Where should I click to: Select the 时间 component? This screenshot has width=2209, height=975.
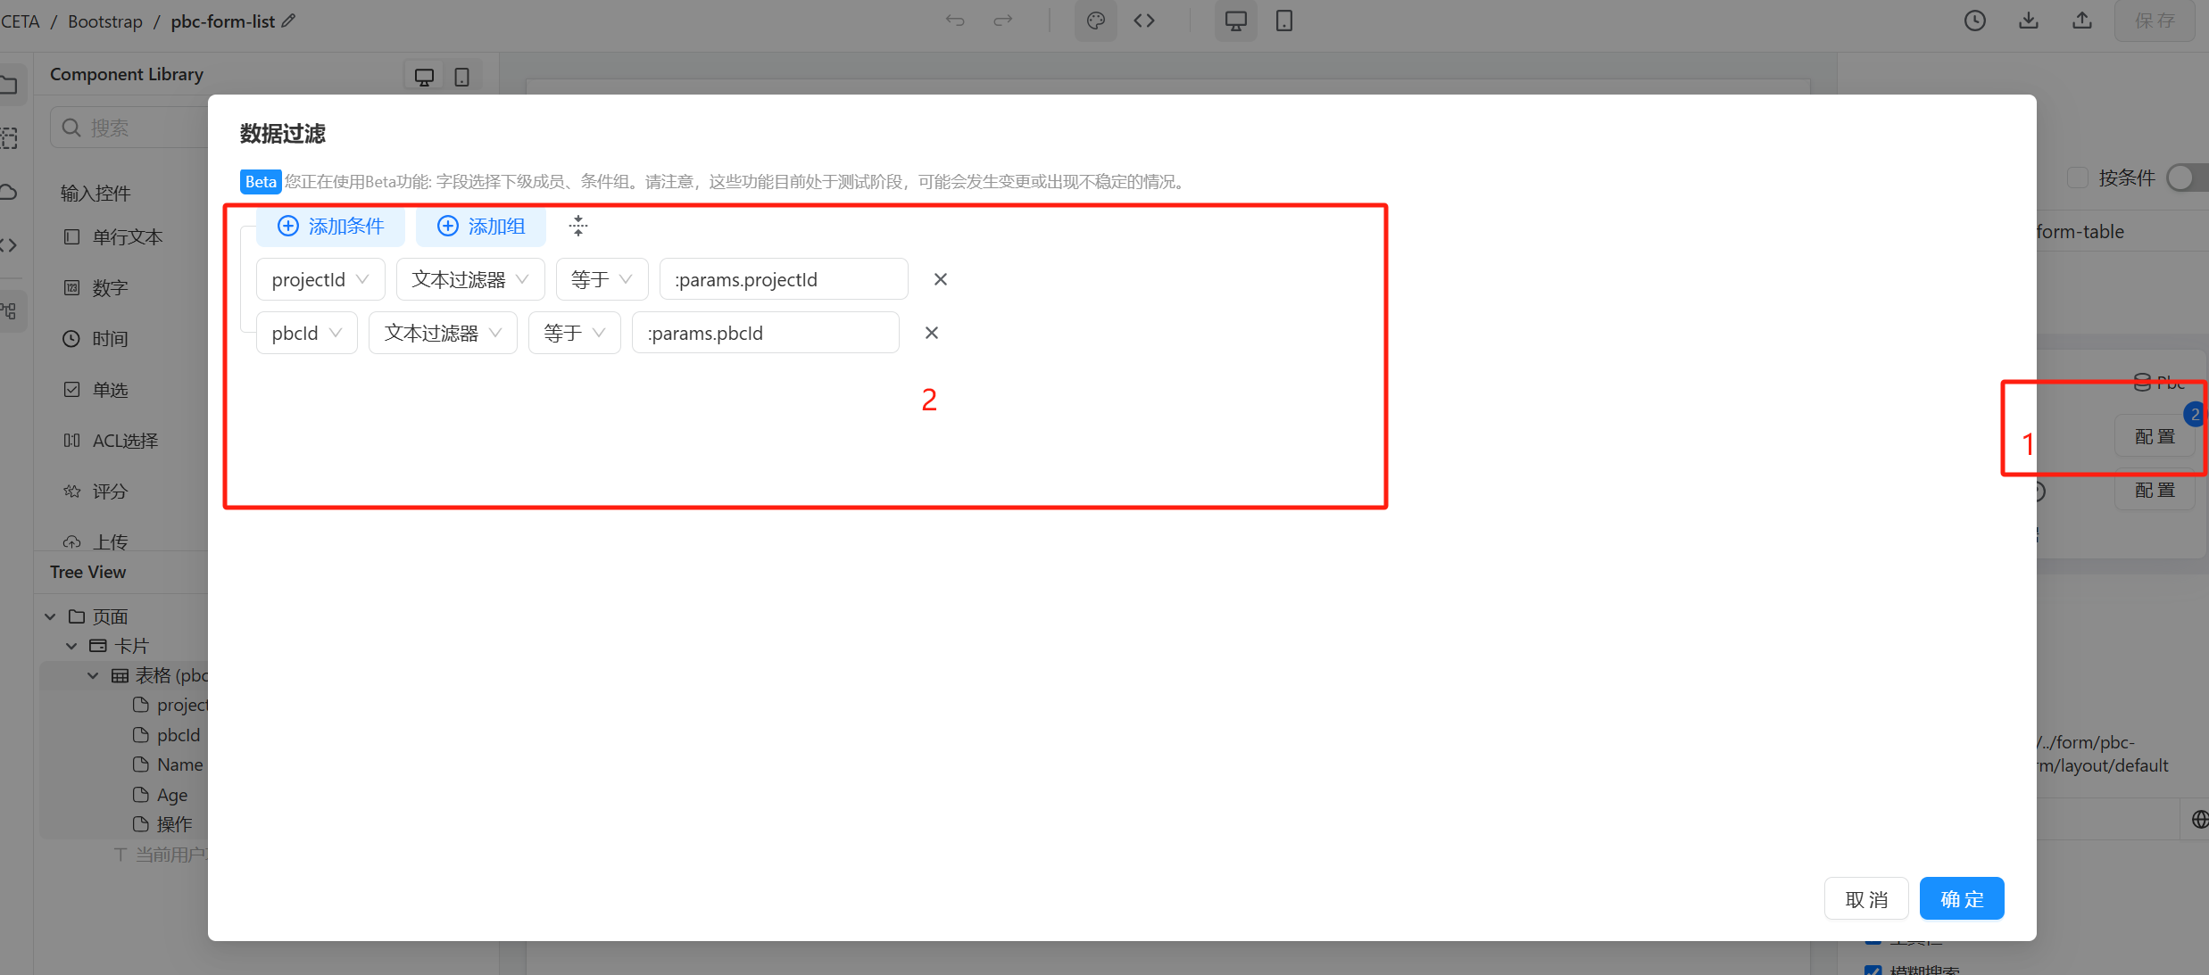click(96, 339)
